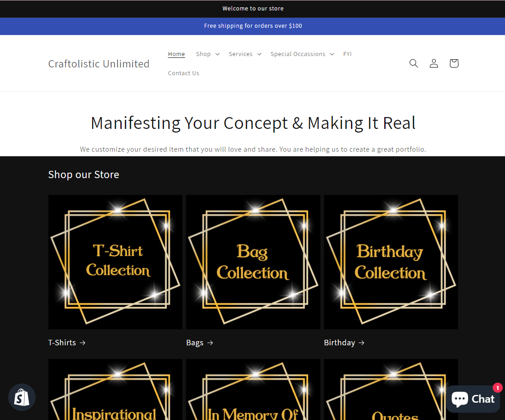The height and width of the screenshot is (420, 505).
Task: Click the T-Shirts collection arrow icon
Action: click(83, 343)
